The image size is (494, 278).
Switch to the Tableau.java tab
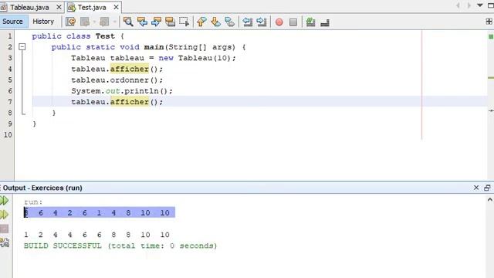click(29, 7)
